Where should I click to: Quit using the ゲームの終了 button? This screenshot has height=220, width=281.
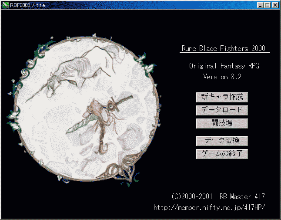(x=222, y=154)
